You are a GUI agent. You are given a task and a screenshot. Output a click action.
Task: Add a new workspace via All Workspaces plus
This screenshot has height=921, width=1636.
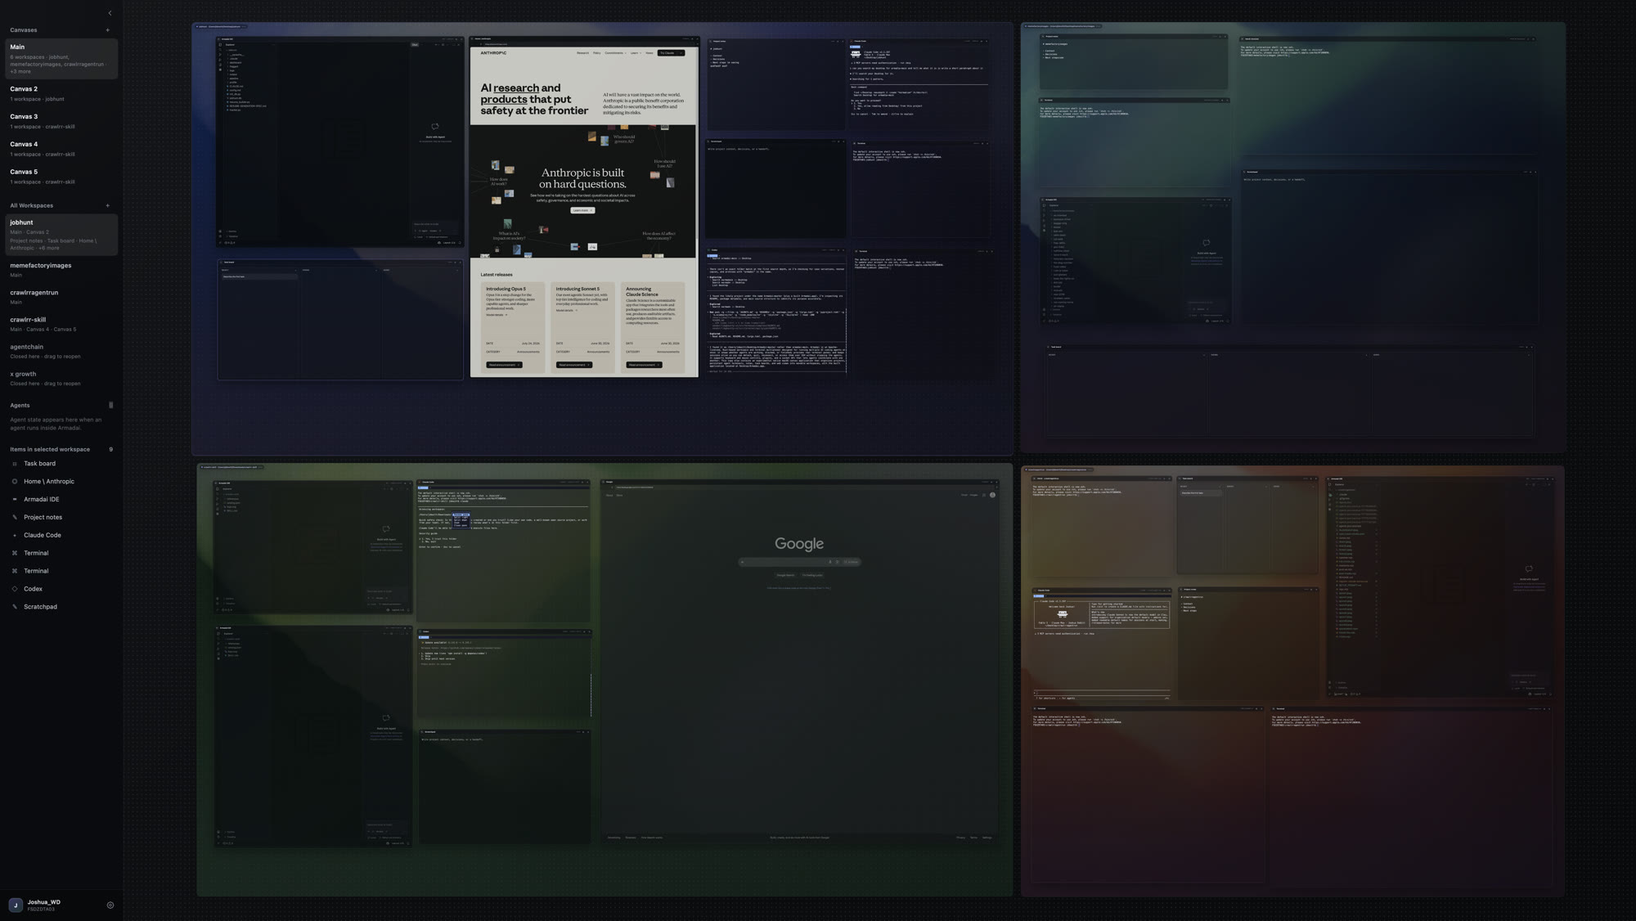coord(107,206)
